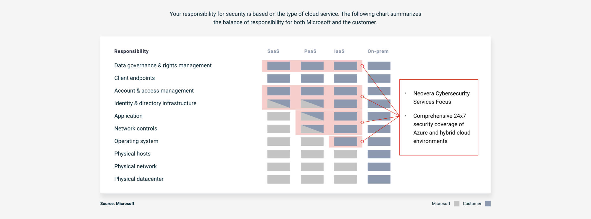
Task: Click the Responsibility column heading
Action: coord(131,51)
